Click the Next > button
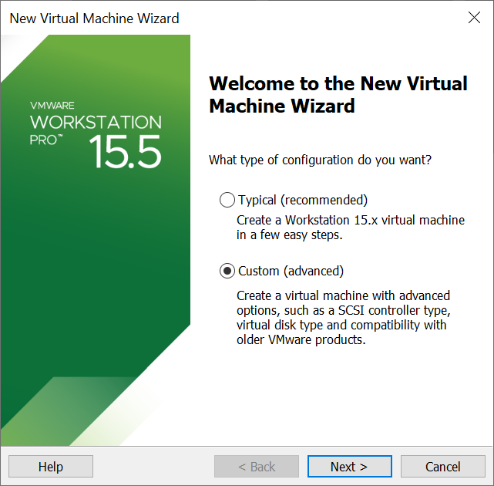494x486 pixels. [350, 467]
